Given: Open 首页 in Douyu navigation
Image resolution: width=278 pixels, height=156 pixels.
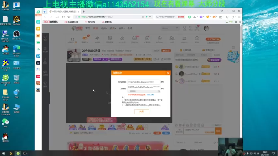Looking at the screenshot, I should [x=88, y=28].
